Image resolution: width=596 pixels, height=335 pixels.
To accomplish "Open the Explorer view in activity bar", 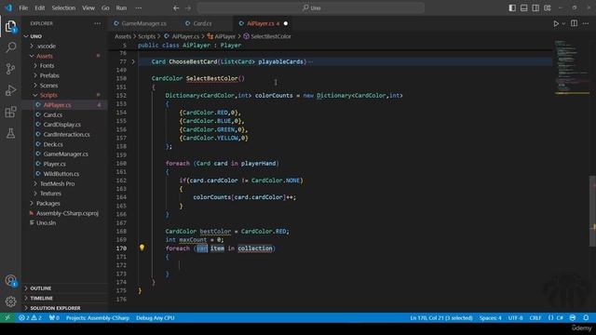I will [10, 27].
